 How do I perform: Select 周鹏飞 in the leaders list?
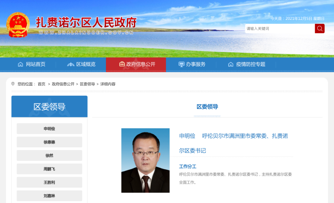(x=49, y=169)
